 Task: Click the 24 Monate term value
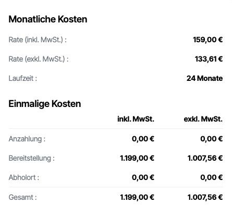point(204,78)
